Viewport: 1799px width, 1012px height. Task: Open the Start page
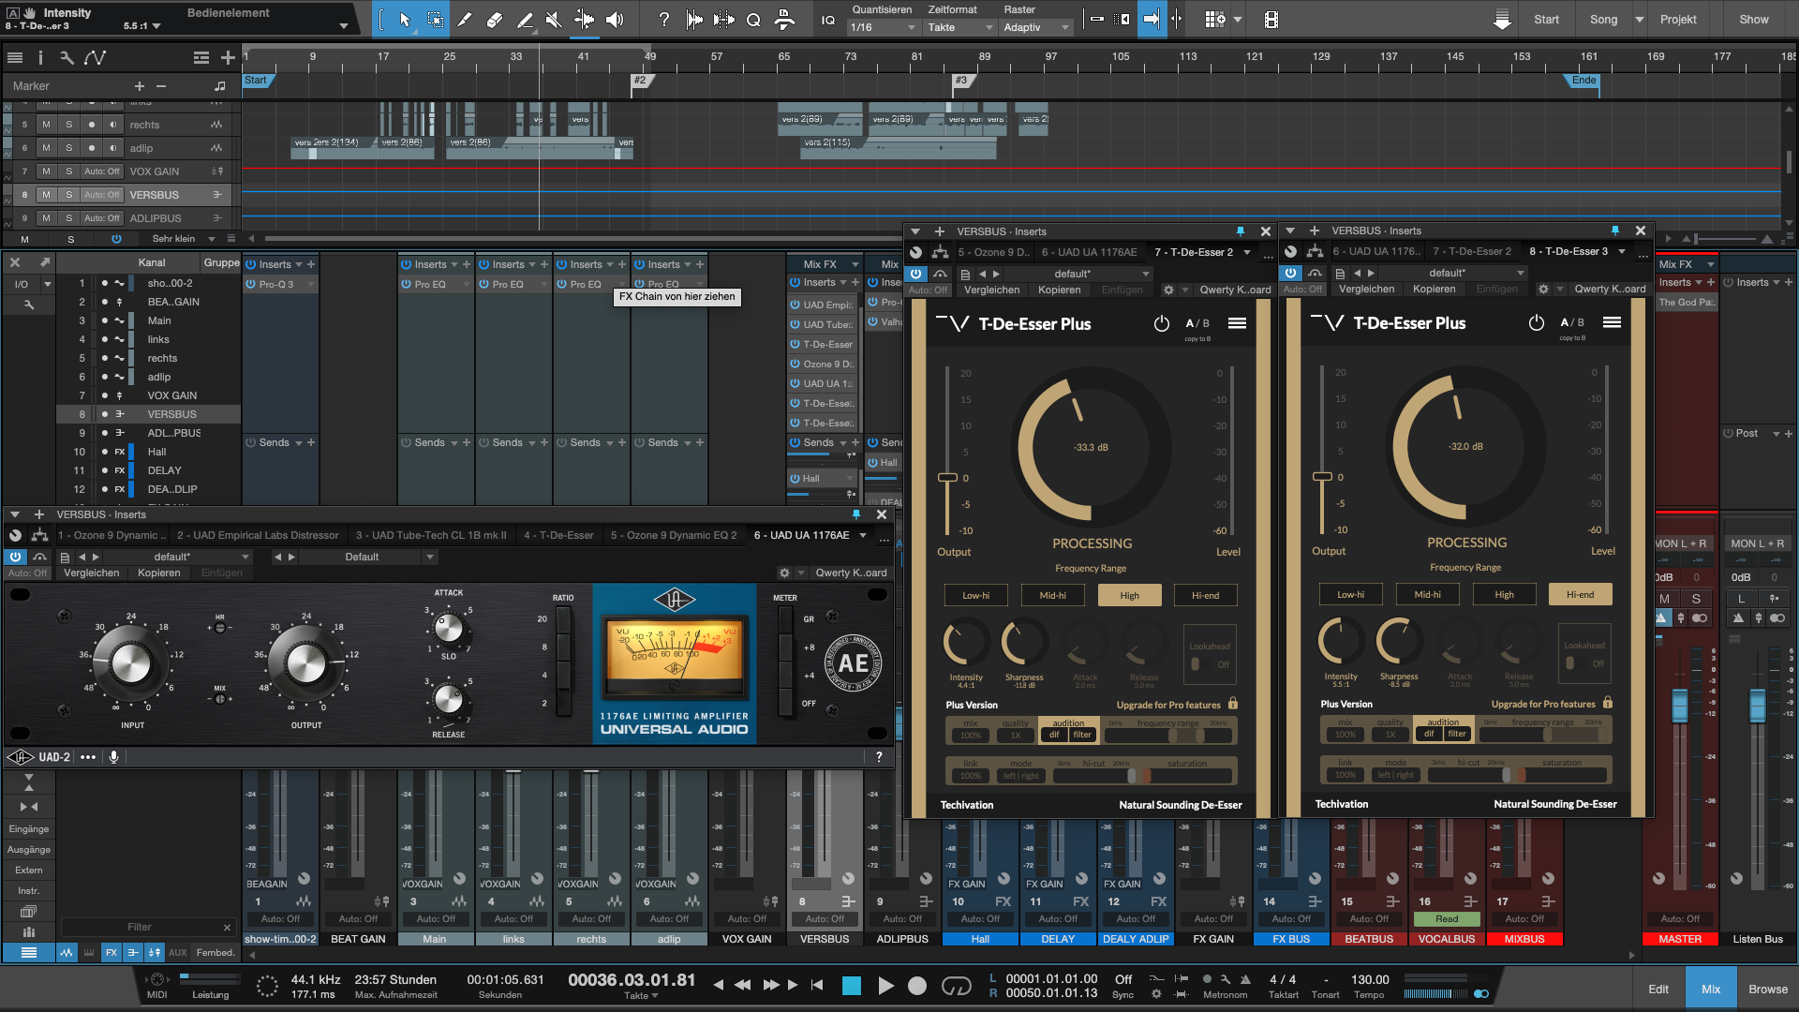[x=1547, y=20]
